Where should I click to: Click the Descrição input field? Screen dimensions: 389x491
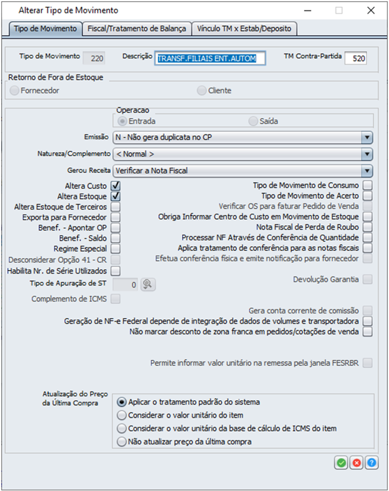click(x=210, y=59)
